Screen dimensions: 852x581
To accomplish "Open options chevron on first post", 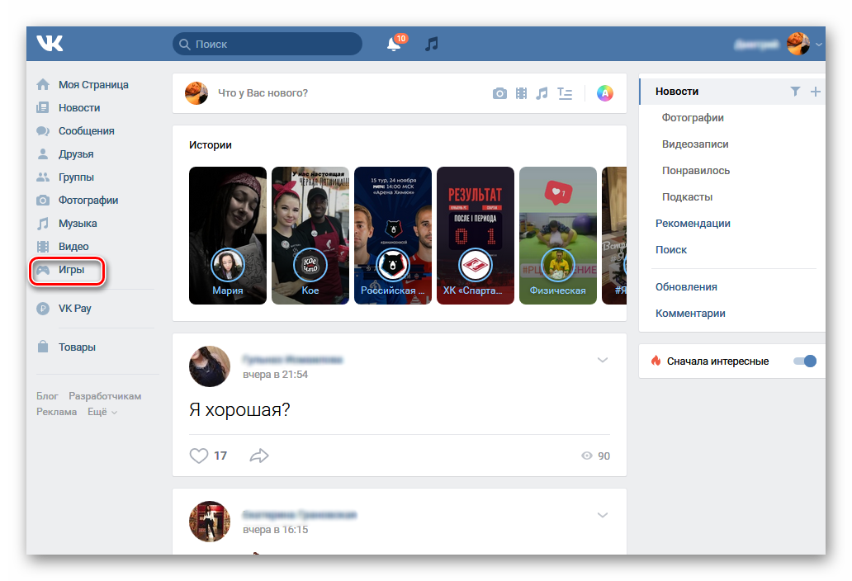I will coord(603,360).
